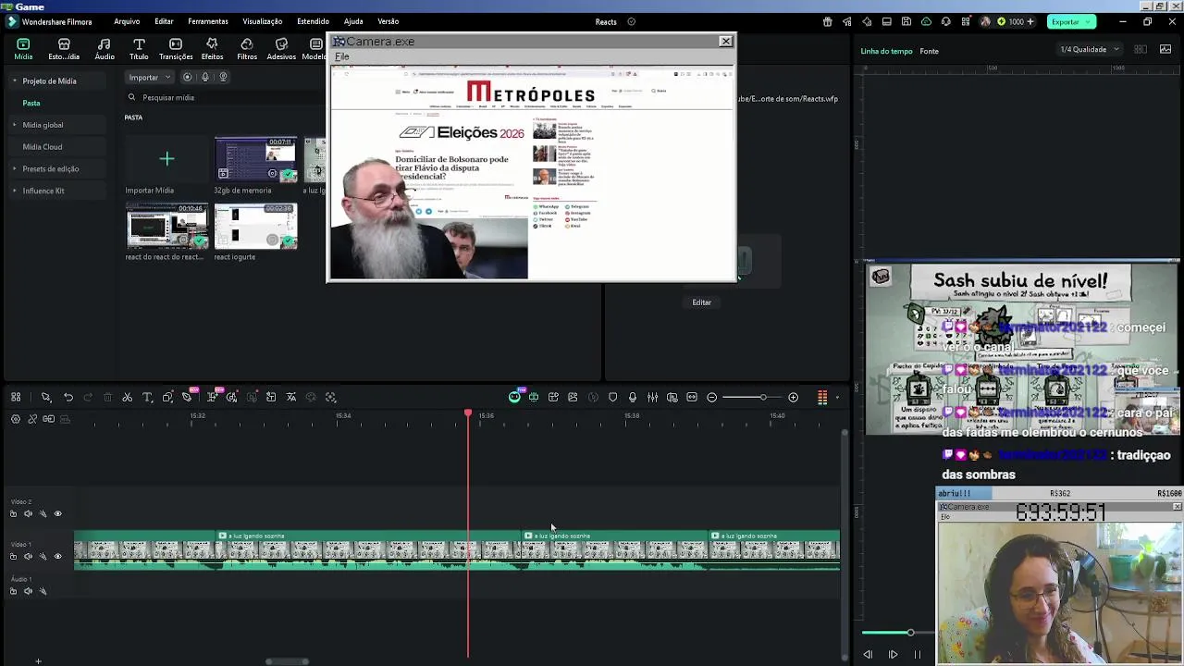This screenshot has width=1184, height=666.
Task: Open the Áudio library tab
Action: tap(105, 49)
